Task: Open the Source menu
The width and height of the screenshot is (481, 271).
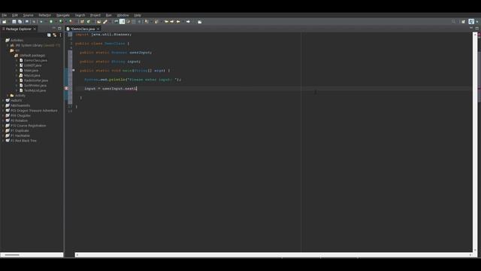Action: click(x=29, y=15)
